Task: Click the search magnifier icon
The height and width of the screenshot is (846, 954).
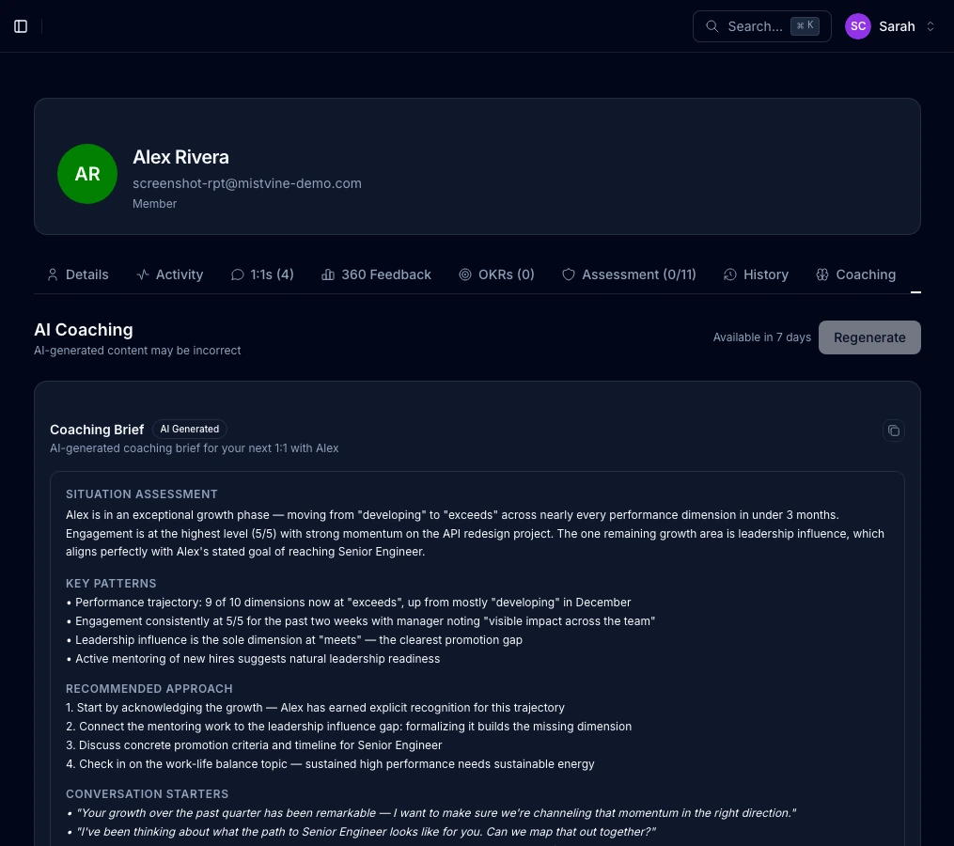Action: (x=712, y=26)
